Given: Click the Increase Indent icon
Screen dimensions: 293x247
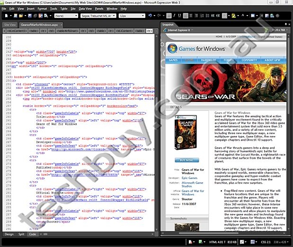Looking at the screenshot, I should pyautogui.click(x=218, y=16).
